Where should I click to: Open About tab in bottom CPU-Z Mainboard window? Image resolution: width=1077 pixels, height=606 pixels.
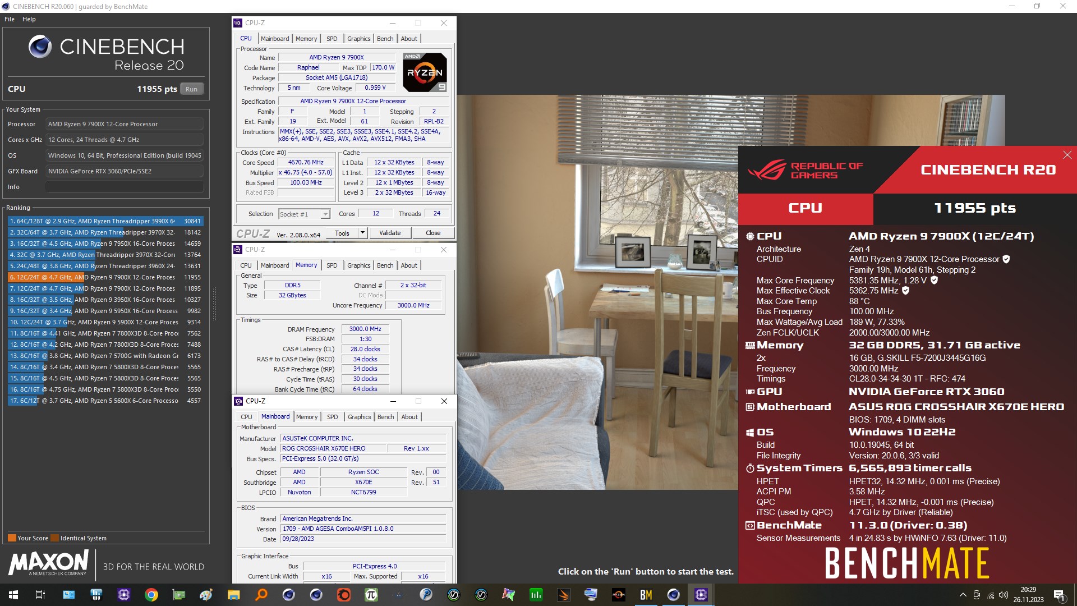point(409,417)
